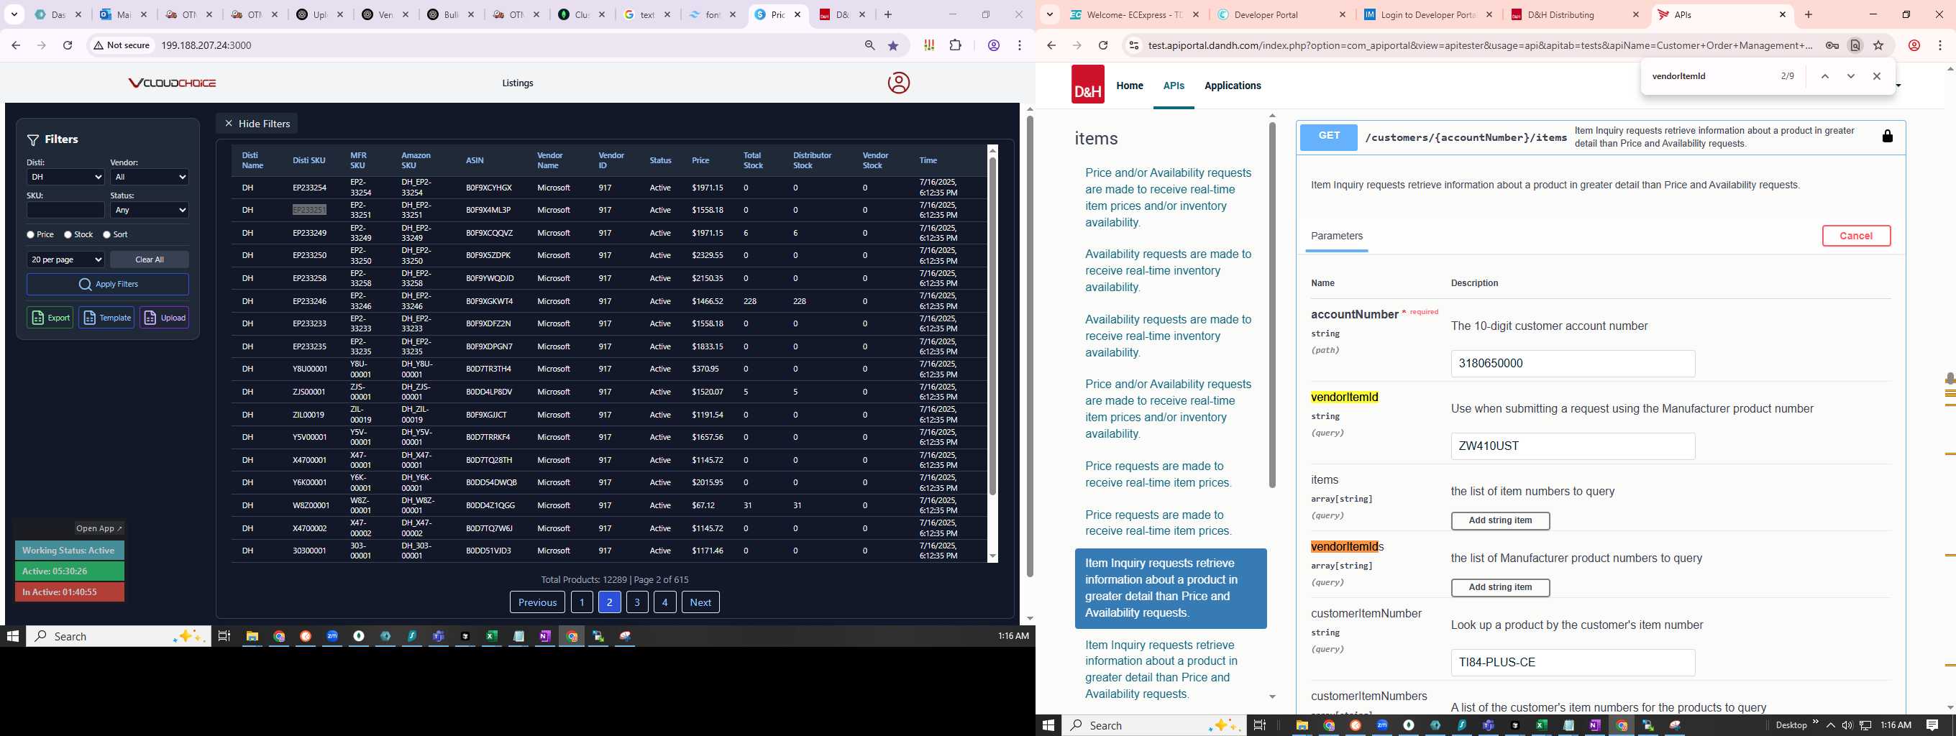Reload the D&H API portal page
Viewport: 1956px width, 736px height.
(1103, 45)
